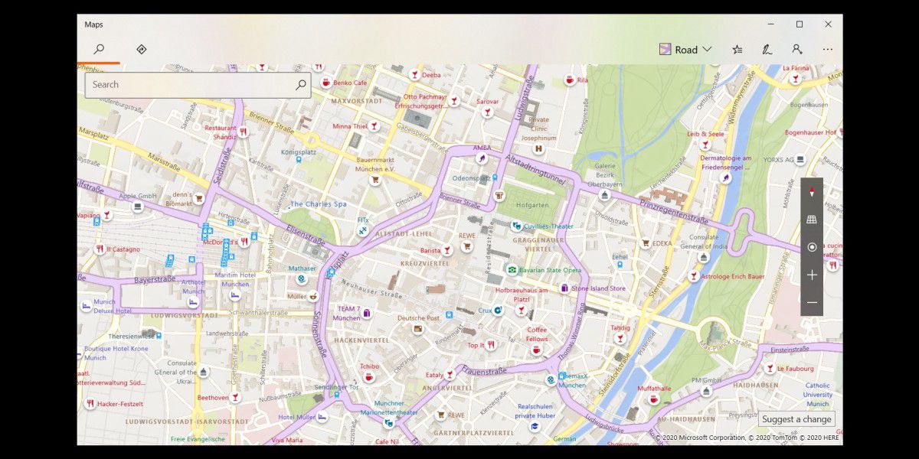Maximize the Maps window

coord(799,24)
